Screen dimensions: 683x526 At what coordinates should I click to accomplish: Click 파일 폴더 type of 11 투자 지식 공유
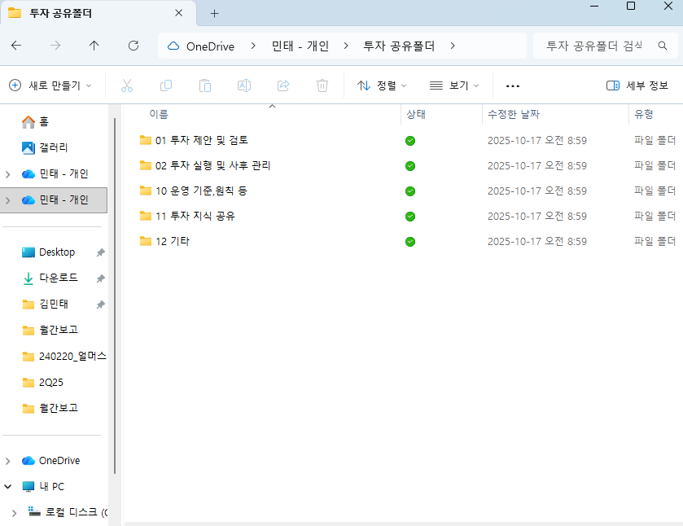pos(655,216)
